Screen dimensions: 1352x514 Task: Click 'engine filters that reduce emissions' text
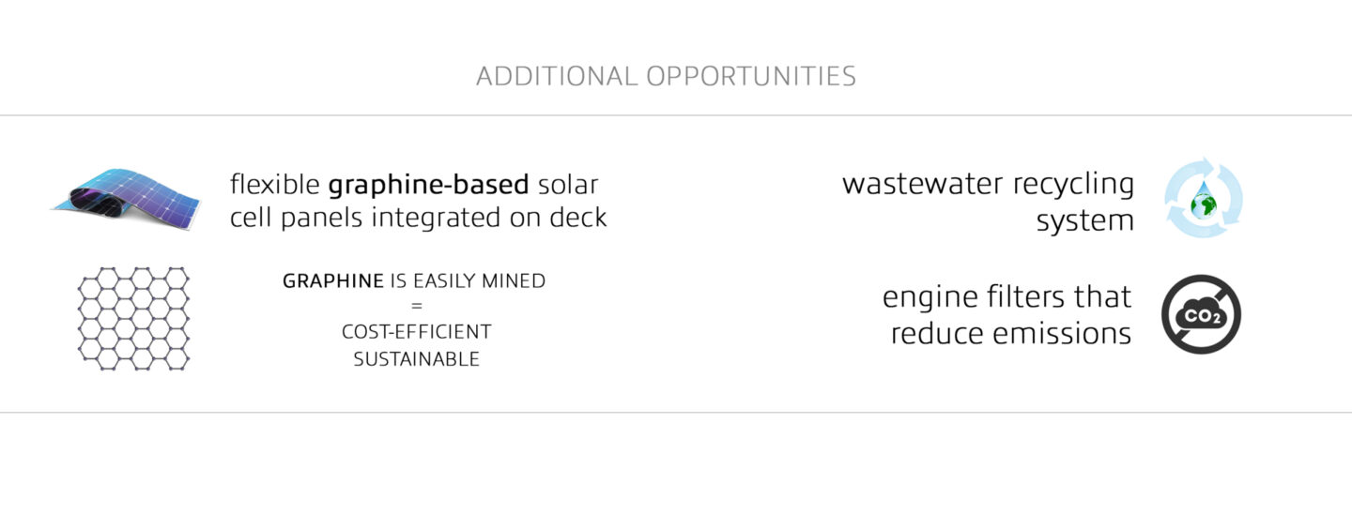pos(1006,315)
